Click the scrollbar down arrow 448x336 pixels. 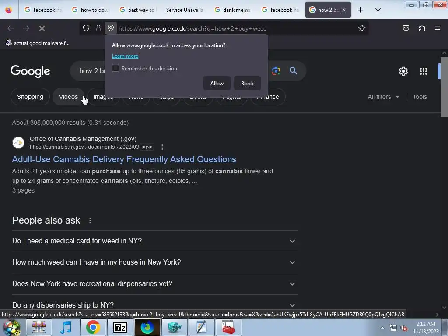[x=444, y=308]
